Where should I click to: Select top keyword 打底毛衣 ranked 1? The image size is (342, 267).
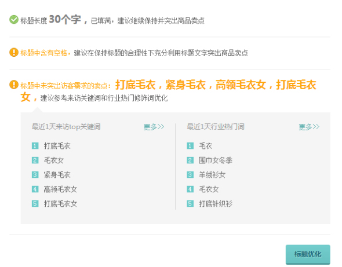point(57,146)
